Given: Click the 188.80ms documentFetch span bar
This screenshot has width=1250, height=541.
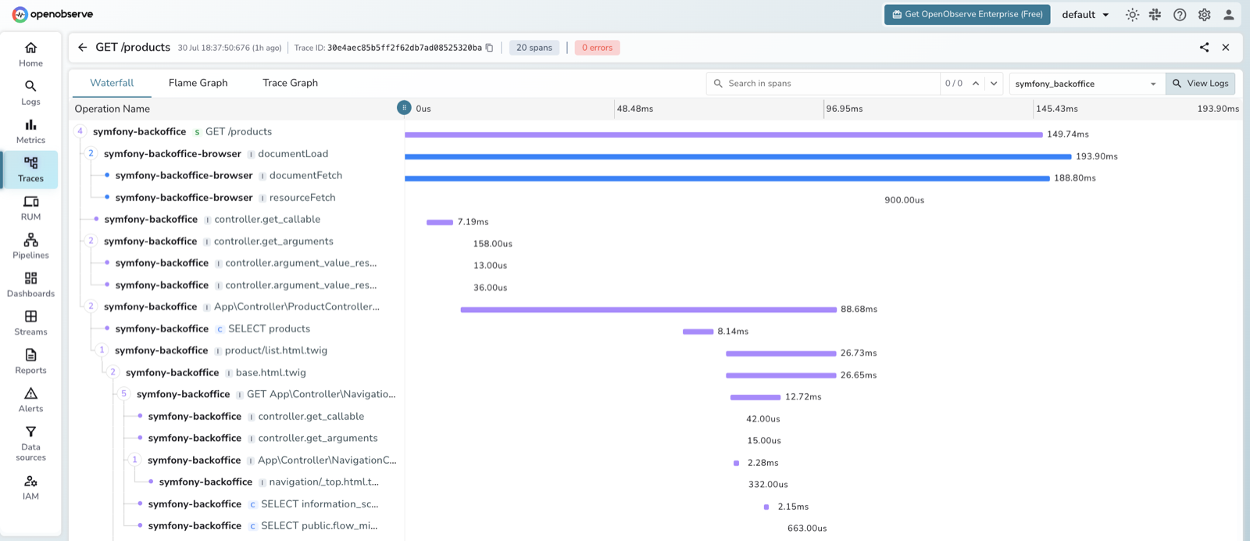Looking at the screenshot, I should (x=727, y=178).
